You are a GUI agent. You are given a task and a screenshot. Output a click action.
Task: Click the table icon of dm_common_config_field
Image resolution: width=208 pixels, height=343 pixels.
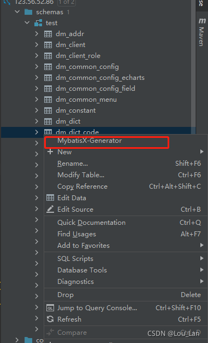[48, 89]
